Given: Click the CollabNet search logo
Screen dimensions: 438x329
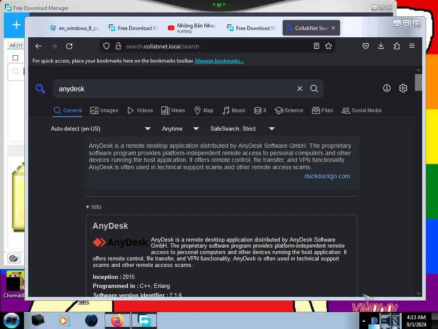Looking at the screenshot, I should tap(40, 88).
